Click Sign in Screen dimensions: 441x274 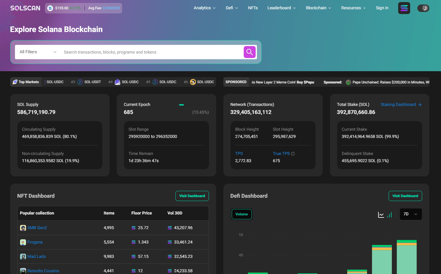(x=382, y=8)
